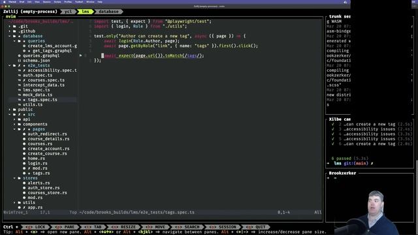Screen dimensions: 418x235
Task: Open courses.spec.ts in file tree
Action: [x=46, y=80]
